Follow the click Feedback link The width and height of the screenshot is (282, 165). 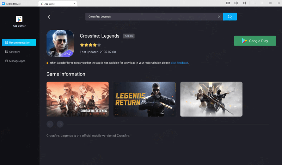point(179,63)
